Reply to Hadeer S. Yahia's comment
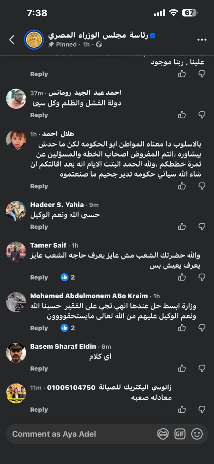The image size is (214, 464). click(39, 227)
